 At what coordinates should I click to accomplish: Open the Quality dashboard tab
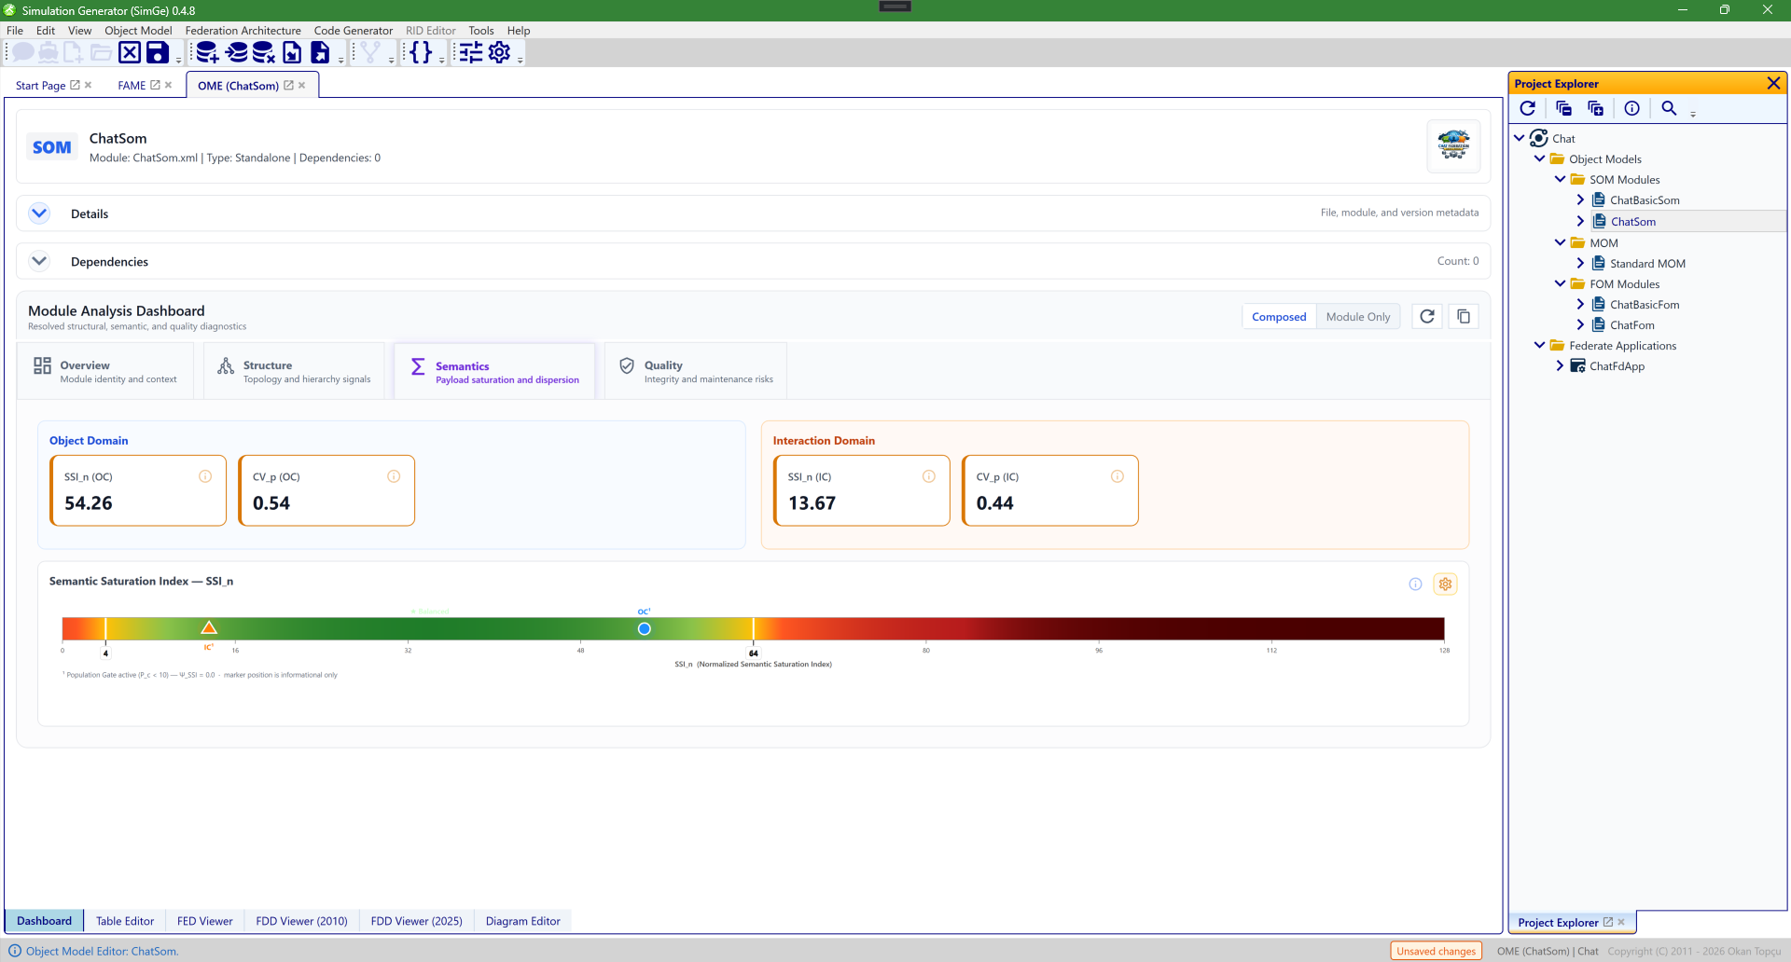(696, 371)
